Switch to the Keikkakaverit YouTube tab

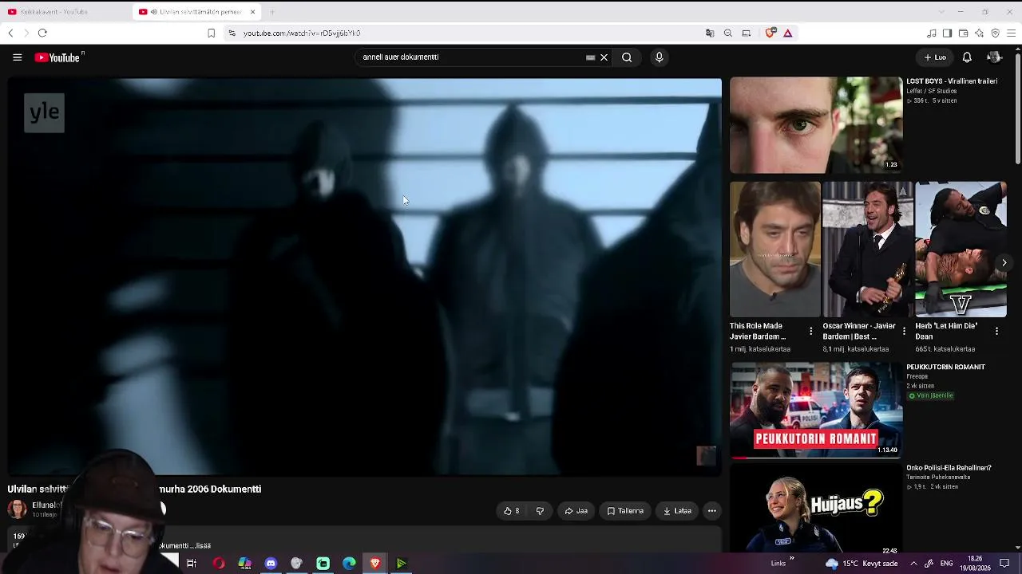[x=65, y=12]
